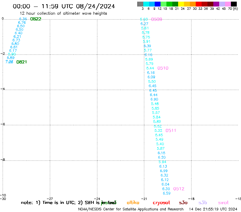Click the '70 (ft)' scale label
This screenshot has width=241, height=212.
pos(233,9)
